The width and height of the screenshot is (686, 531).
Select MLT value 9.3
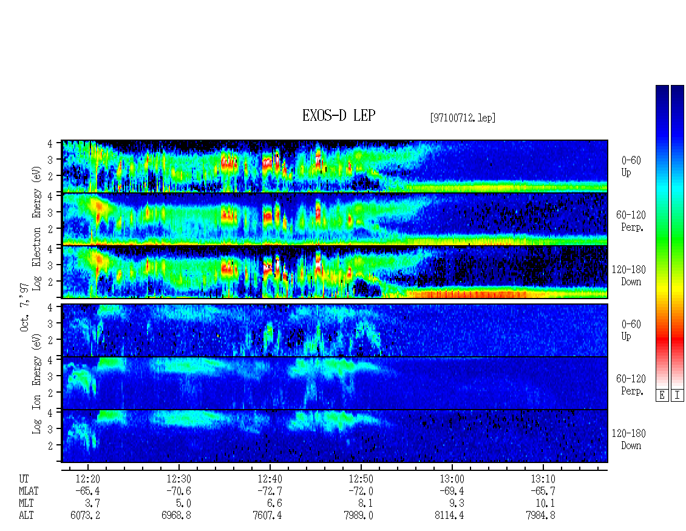tap(457, 504)
